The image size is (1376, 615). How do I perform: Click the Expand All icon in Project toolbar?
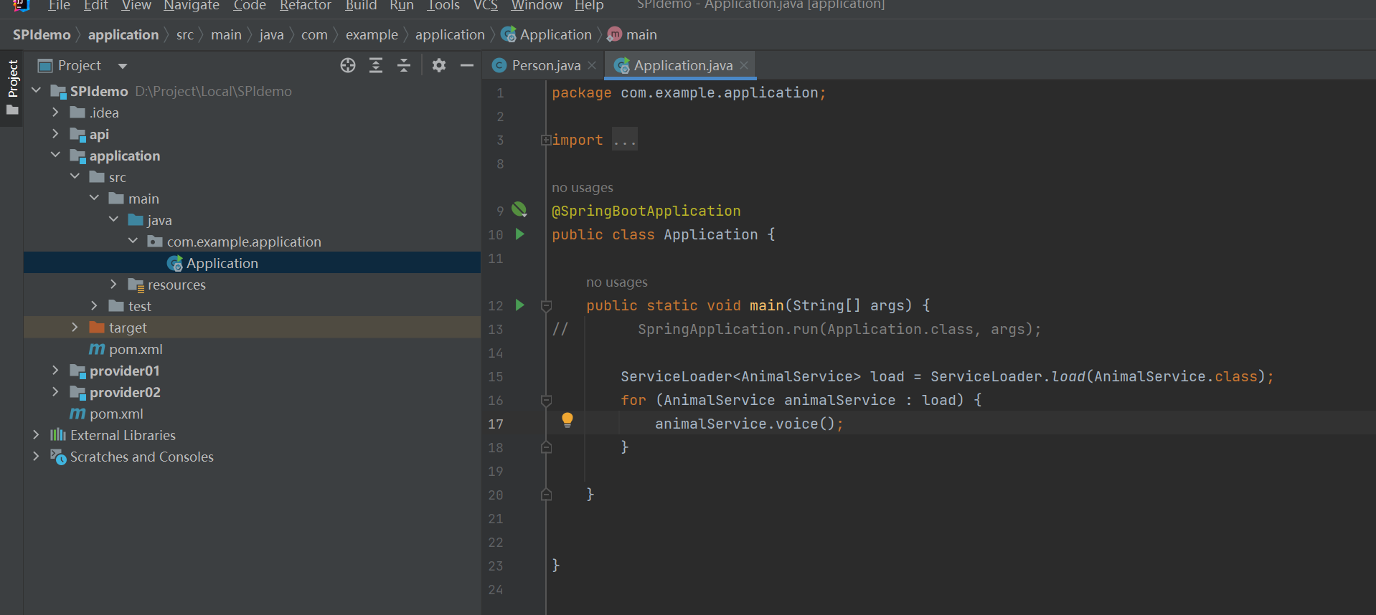tap(376, 65)
